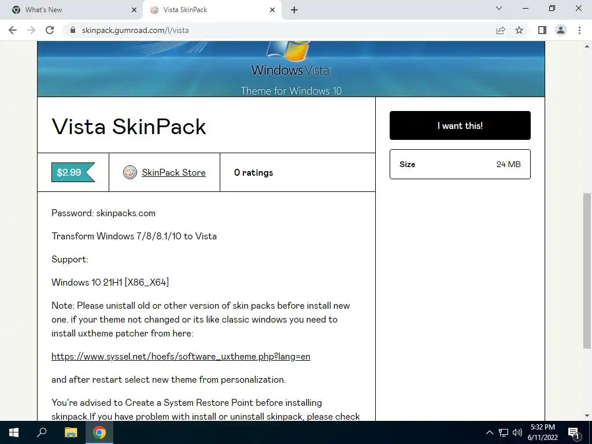Open Windows taskbar search
The image size is (592, 444).
(42, 432)
